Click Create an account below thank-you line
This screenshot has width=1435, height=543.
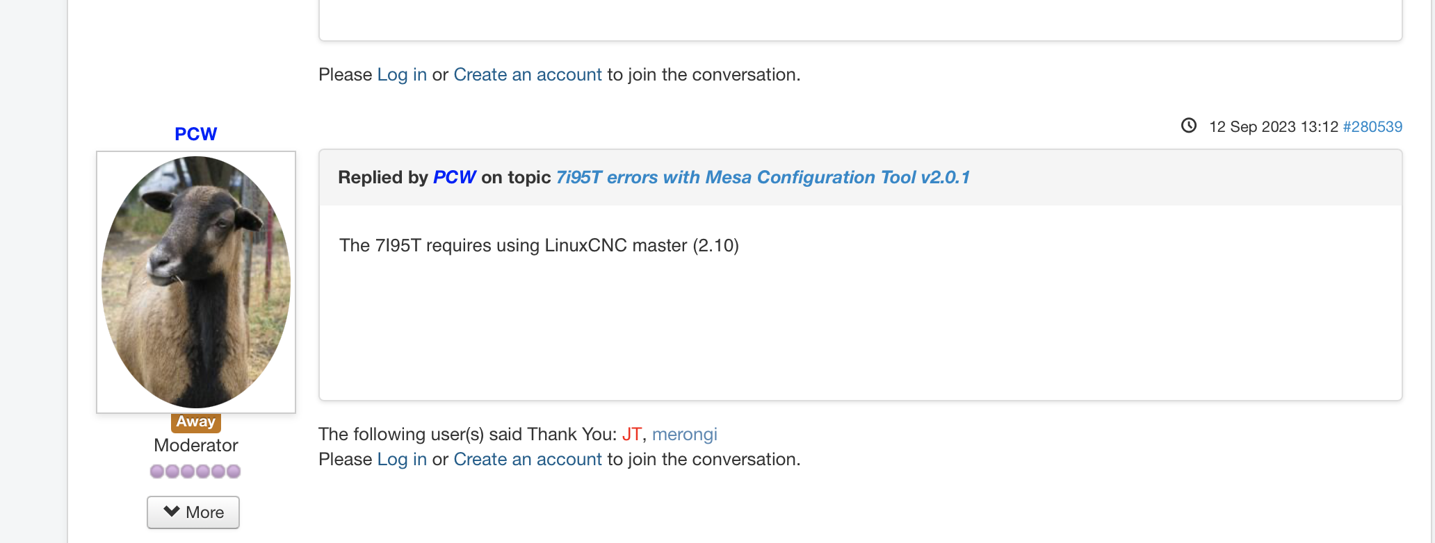tap(528, 459)
